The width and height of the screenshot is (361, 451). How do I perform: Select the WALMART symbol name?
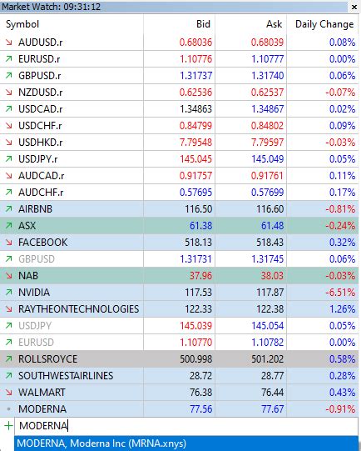click(42, 393)
